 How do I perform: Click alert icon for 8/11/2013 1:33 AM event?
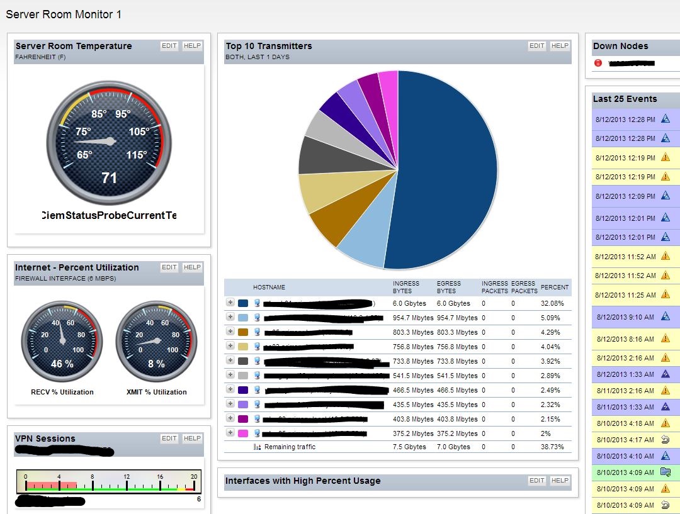click(x=666, y=406)
